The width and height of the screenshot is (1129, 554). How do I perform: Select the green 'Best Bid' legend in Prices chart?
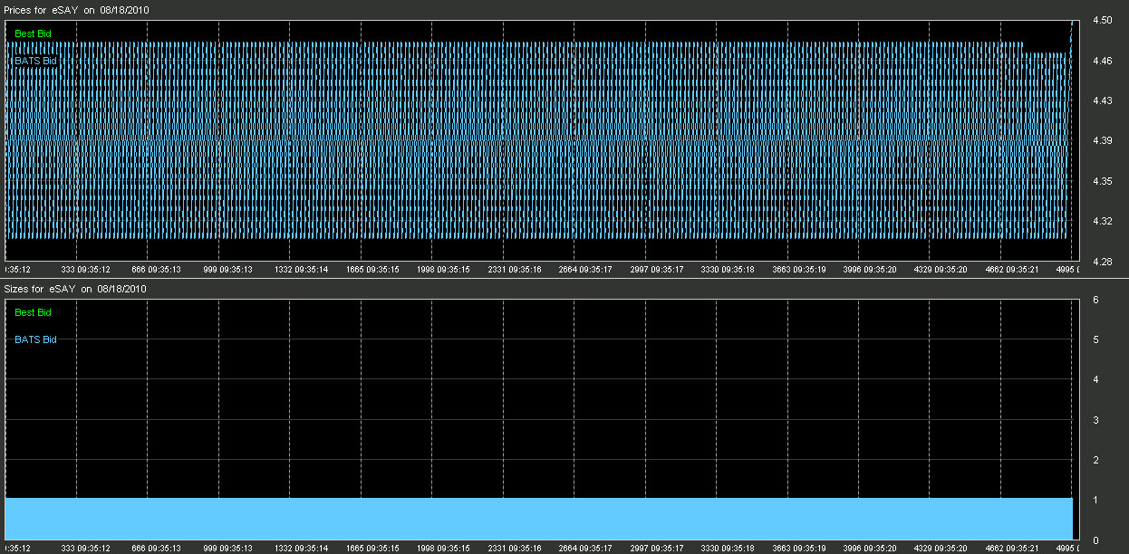(x=34, y=33)
